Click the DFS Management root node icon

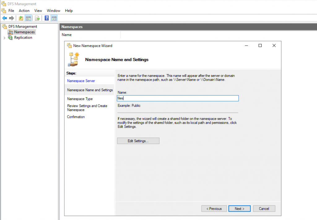click(x=5, y=26)
